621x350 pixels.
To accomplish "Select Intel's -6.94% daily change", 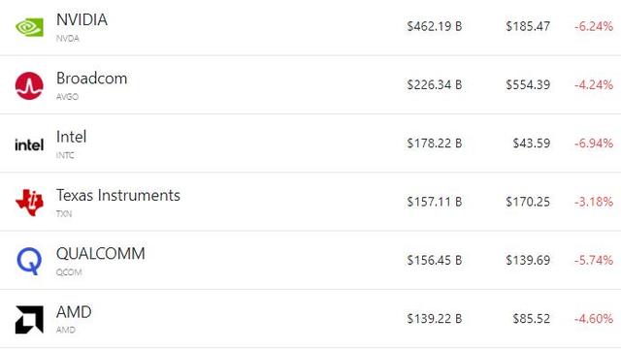I will [x=594, y=143].
